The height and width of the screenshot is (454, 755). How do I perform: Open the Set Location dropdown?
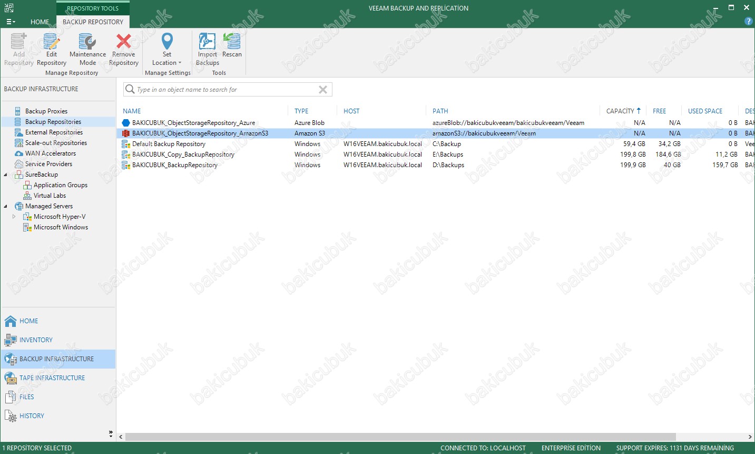point(167,49)
